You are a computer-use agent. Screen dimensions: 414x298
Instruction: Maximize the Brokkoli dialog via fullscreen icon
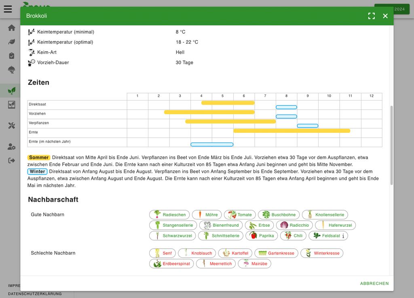click(x=371, y=16)
